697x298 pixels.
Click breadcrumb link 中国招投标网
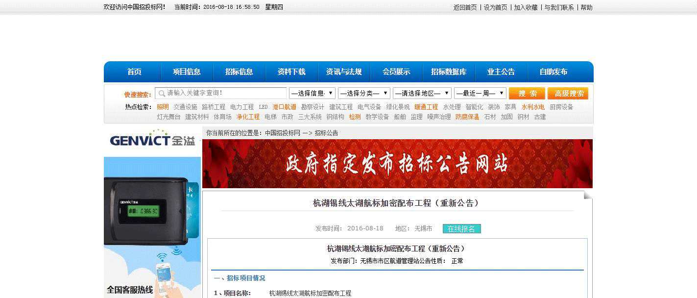point(282,133)
